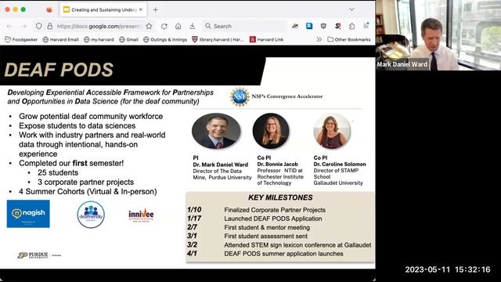Open the Firefox View pinned icon
The image size is (501, 282).
[49, 9]
